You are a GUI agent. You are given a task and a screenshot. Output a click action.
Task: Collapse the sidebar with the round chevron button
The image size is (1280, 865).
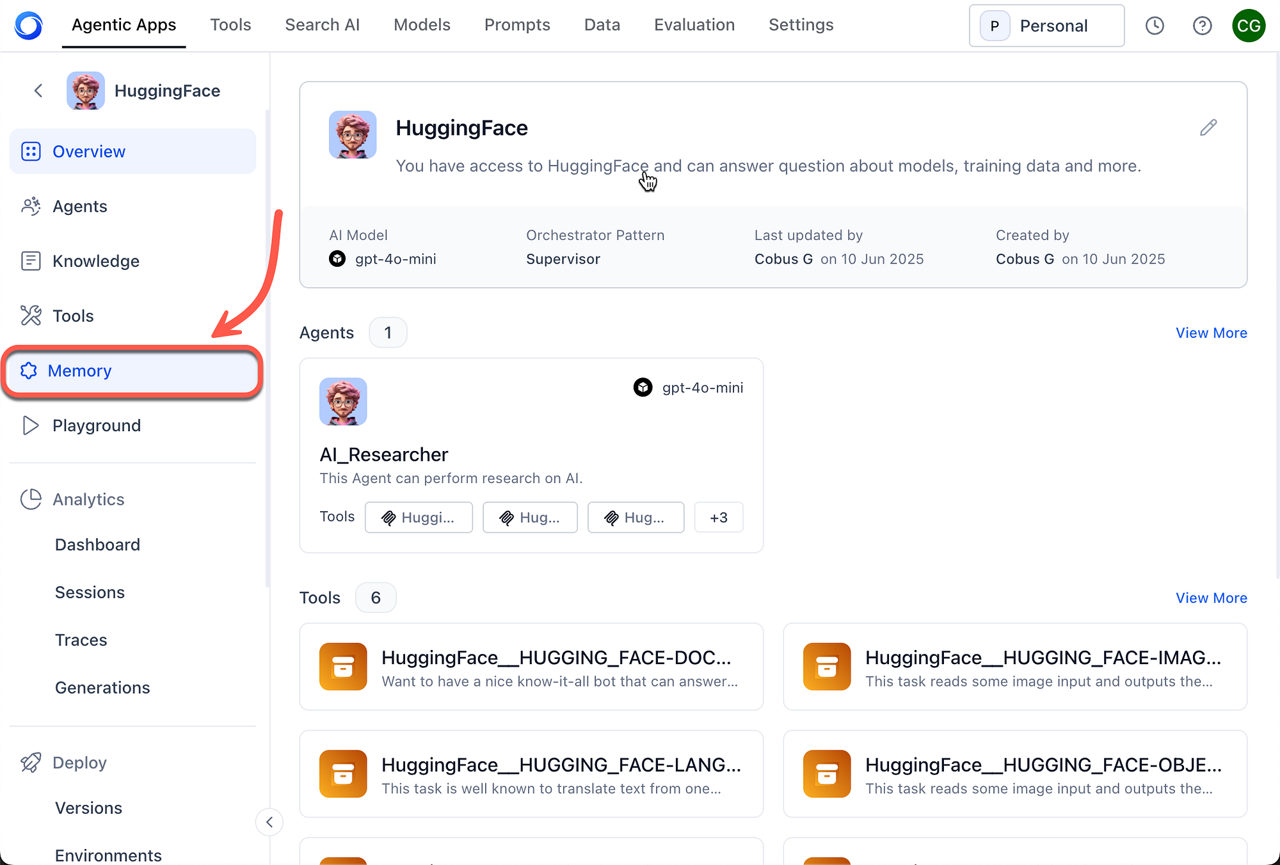[269, 822]
